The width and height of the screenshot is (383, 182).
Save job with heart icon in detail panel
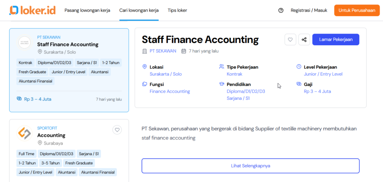290,40
